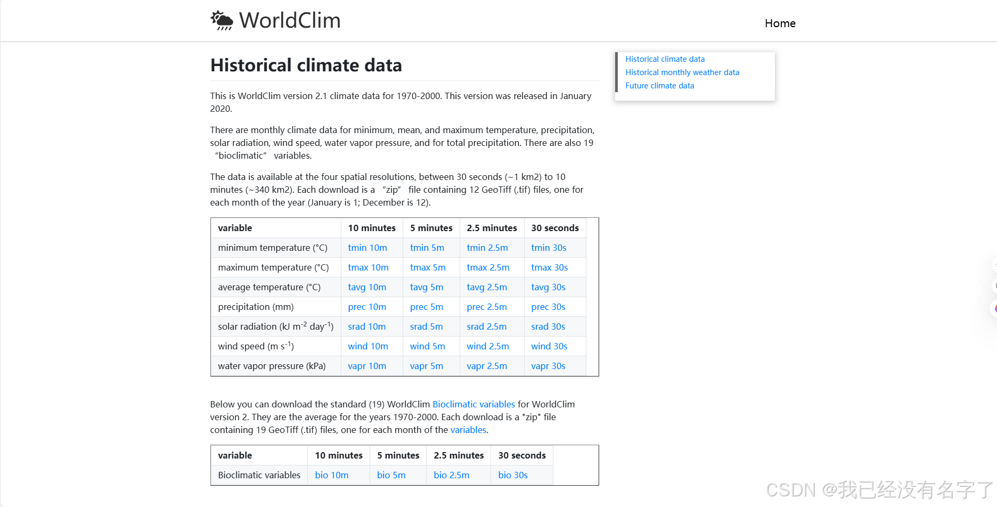The height and width of the screenshot is (507, 997).
Task: Download the vapr 2.5m file
Action: pos(487,366)
